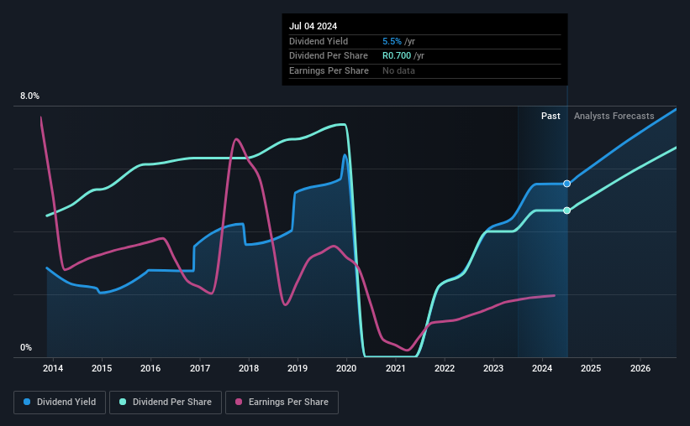
Task: Click the 2015 x-axis label
Action: [x=102, y=368]
